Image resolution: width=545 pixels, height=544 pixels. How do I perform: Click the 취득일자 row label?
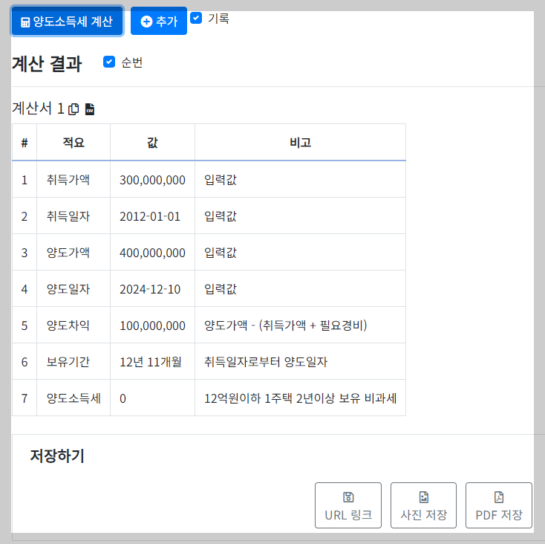[68, 216]
